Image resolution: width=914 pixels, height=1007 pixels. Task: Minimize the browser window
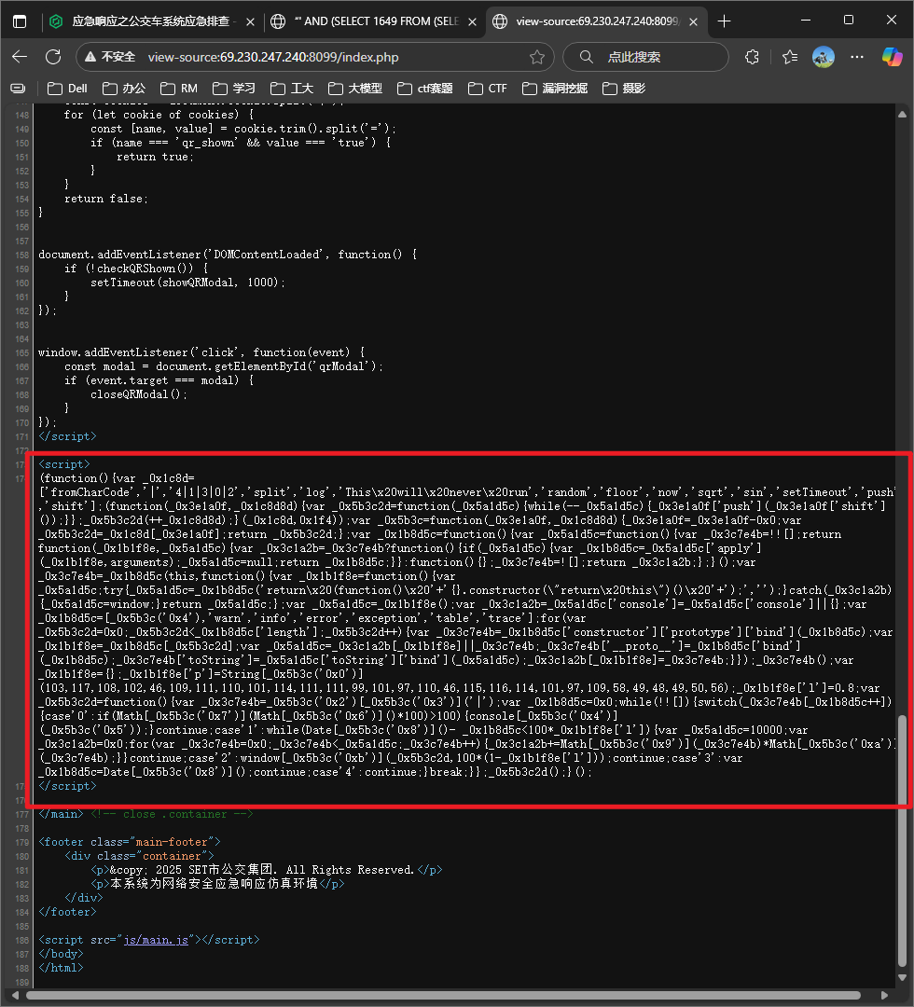pyautogui.click(x=806, y=21)
